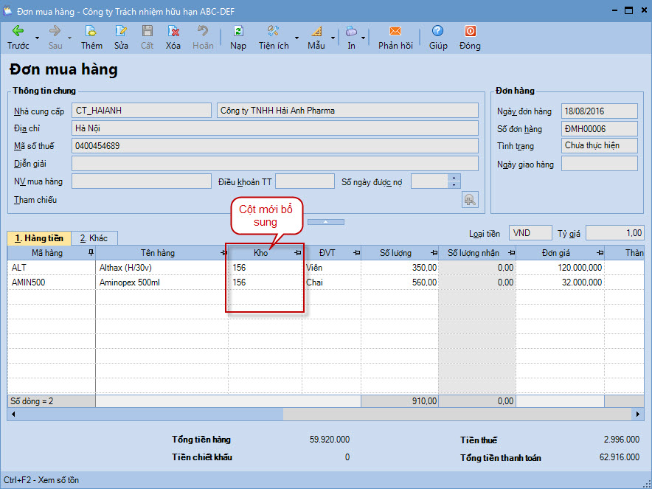Expand the Mẫu dropdown arrow
Image resolution: width=652 pixels, height=489 pixels.
(x=333, y=38)
